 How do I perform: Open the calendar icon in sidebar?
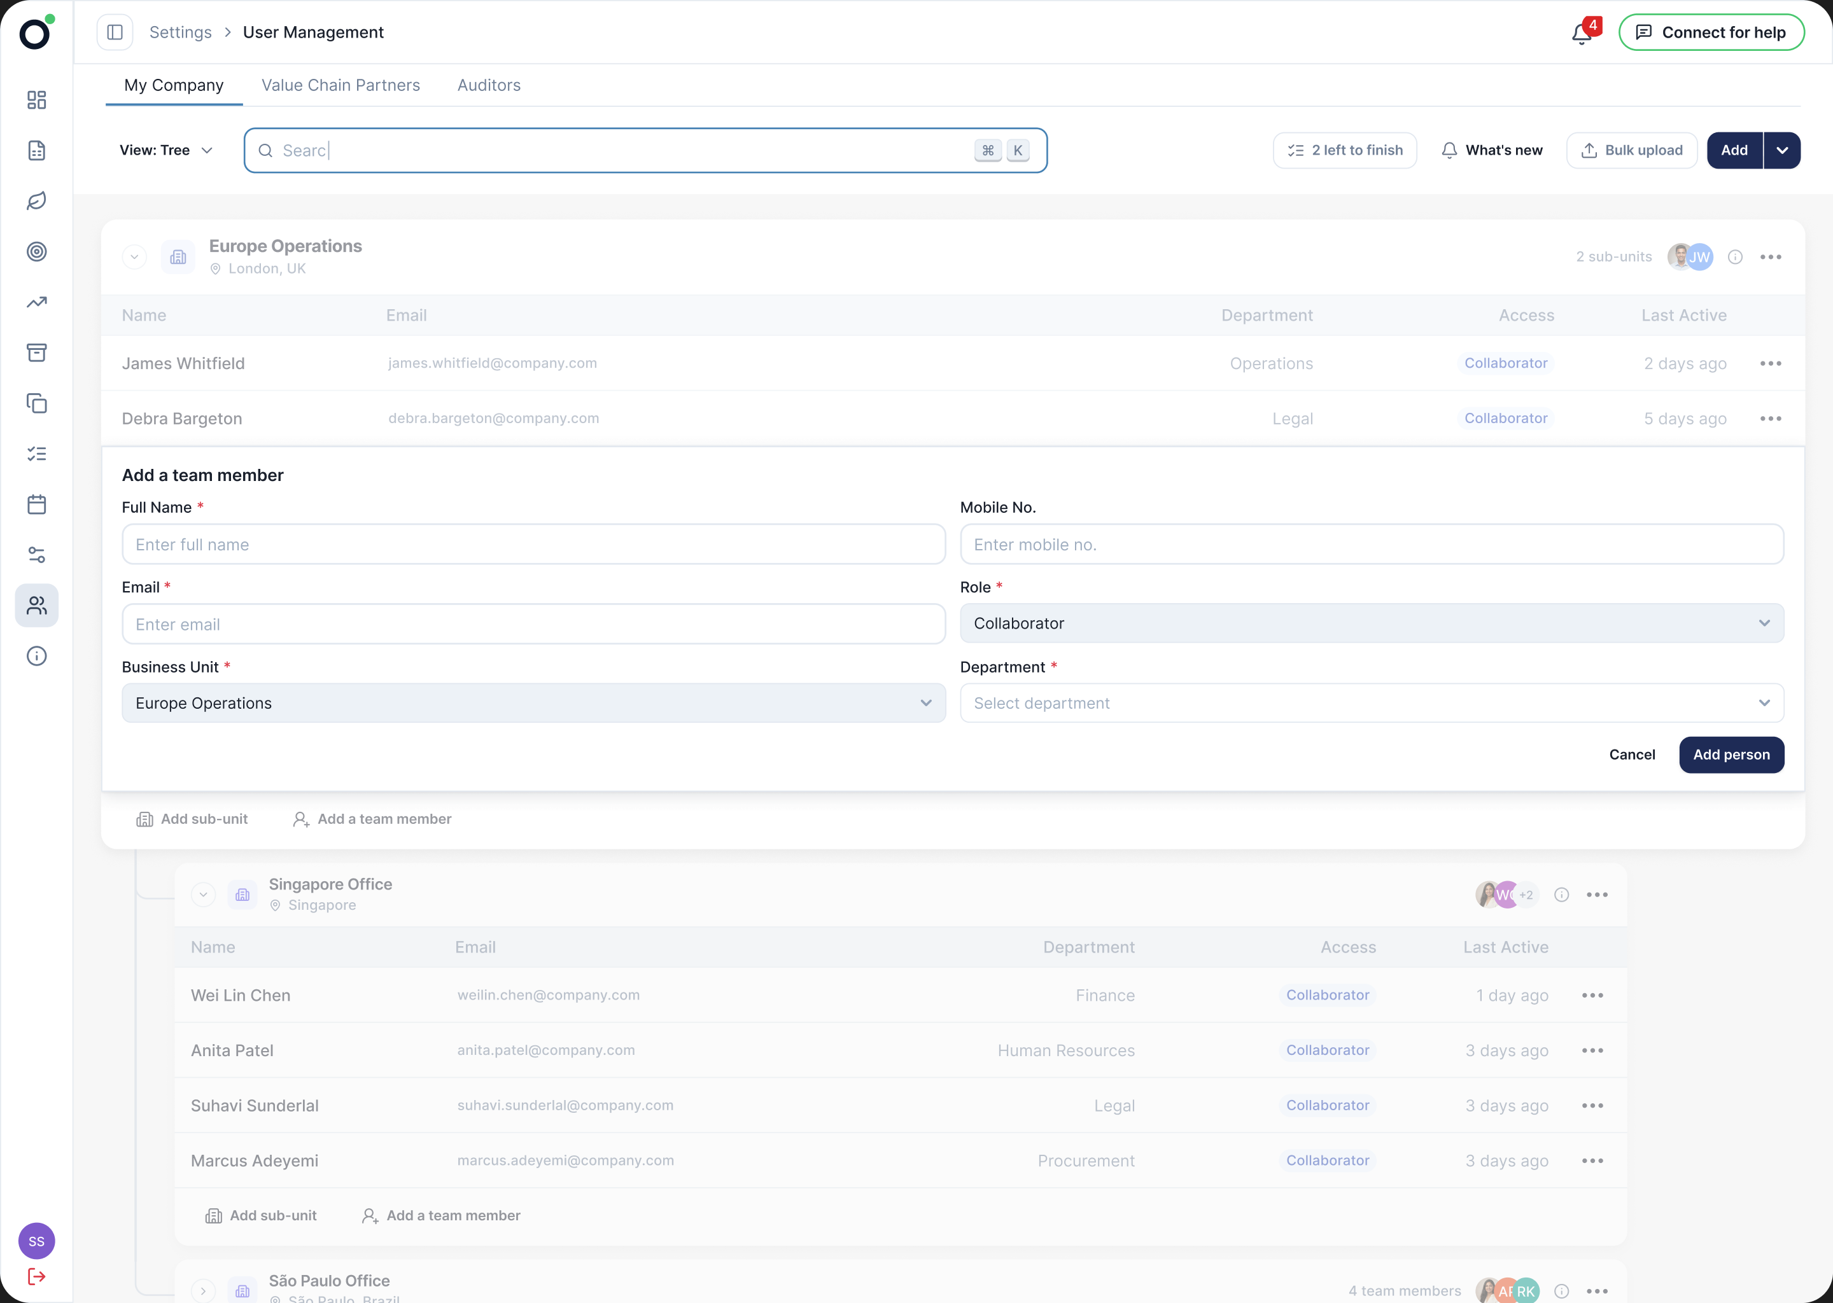point(37,504)
